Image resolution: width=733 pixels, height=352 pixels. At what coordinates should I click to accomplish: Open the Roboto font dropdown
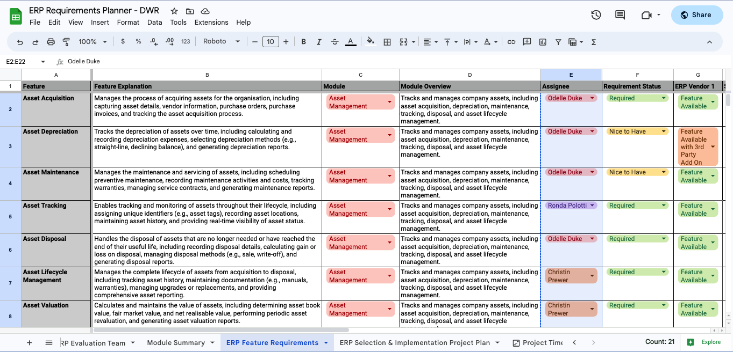(222, 41)
